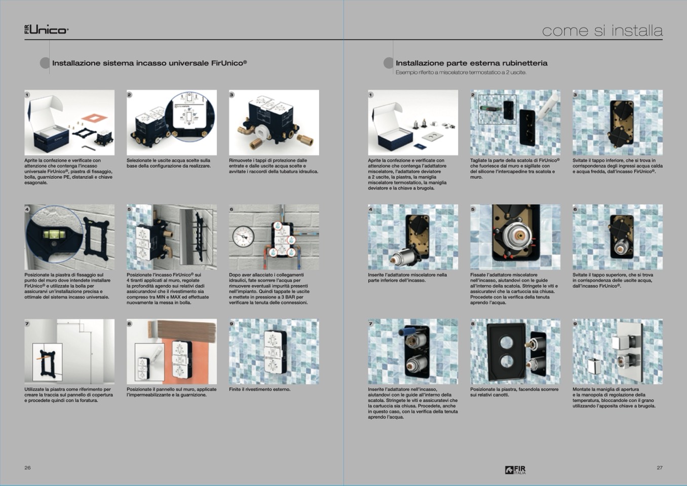Open left page step 1 image of opened box

tap(69, 123)
